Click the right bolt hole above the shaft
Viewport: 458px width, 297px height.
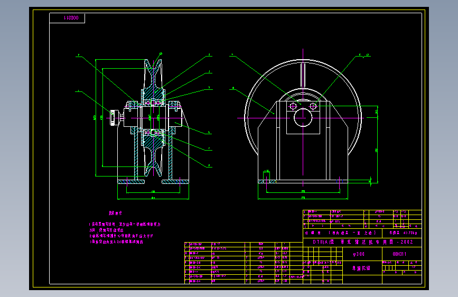coord(313,106)
